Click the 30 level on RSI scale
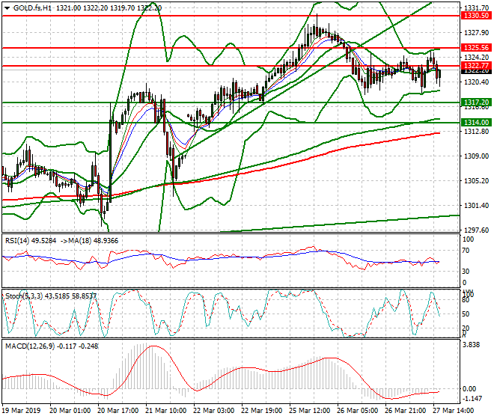The height and width of the screenshot is (419, 494). coord(466,272)
